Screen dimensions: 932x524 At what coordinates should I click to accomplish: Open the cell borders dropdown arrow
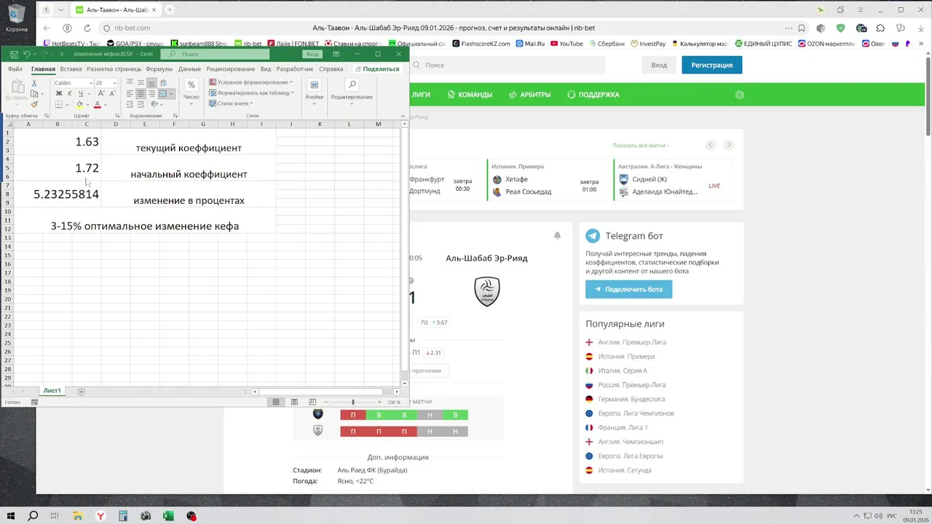click(67, 104)
